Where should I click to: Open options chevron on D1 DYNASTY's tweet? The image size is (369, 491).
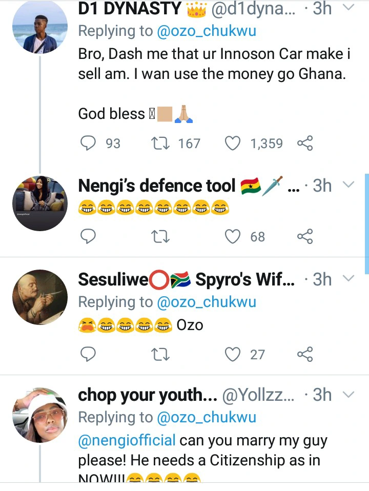click(x=348, y=8)
